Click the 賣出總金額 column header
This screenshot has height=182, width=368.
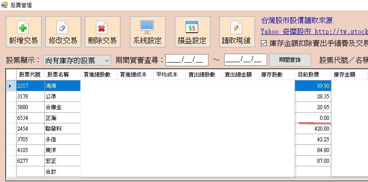240,75
